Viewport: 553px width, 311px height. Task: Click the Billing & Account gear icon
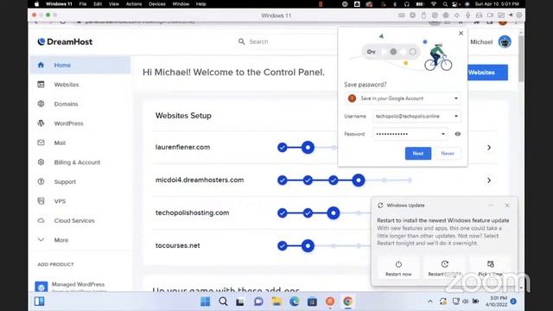point(41,162)
